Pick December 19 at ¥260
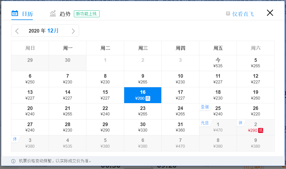Image resolution: width=286 pixels, height=169 pixels. pyautogui.click(x=256, y=95)
